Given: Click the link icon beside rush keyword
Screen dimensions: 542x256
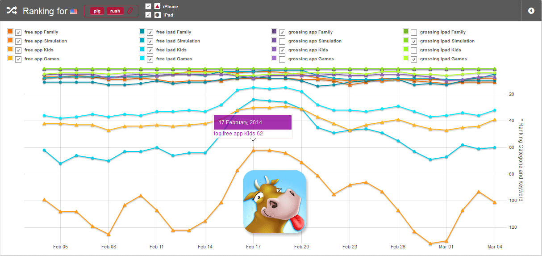Looking at the screenshot, I should point(130,11).
